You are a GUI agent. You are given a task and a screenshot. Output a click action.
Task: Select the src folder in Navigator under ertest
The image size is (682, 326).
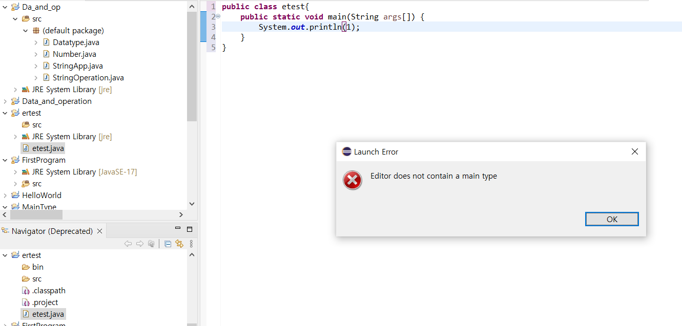tap(37, 279)
